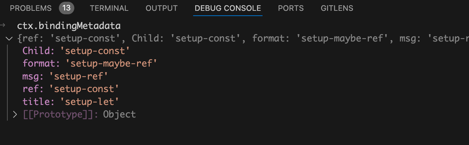
Task: Open the PROBLEMS tab
Action: tap(31, 8)
